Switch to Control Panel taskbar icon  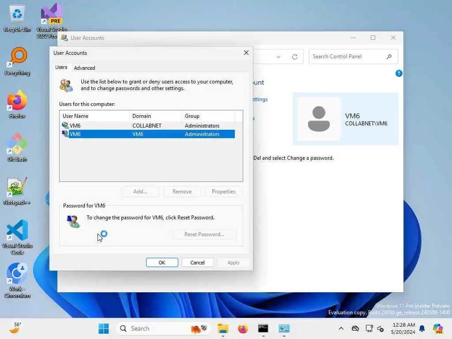point(284,328)
